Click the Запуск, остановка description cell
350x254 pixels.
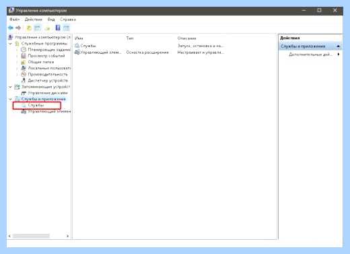tap(201, 46)
